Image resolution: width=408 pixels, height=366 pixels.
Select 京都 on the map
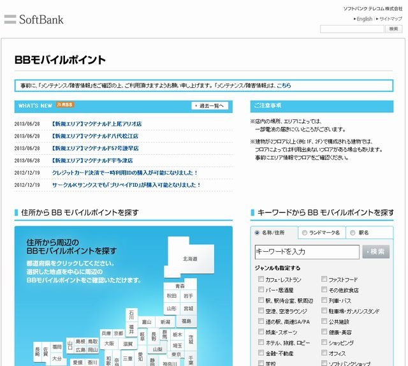coord(119,333)
